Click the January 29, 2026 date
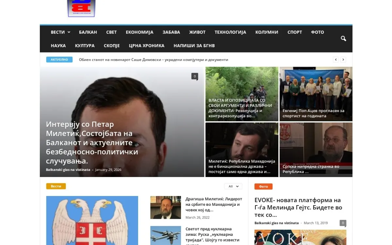The image size is (392, 245). (108, 170)
